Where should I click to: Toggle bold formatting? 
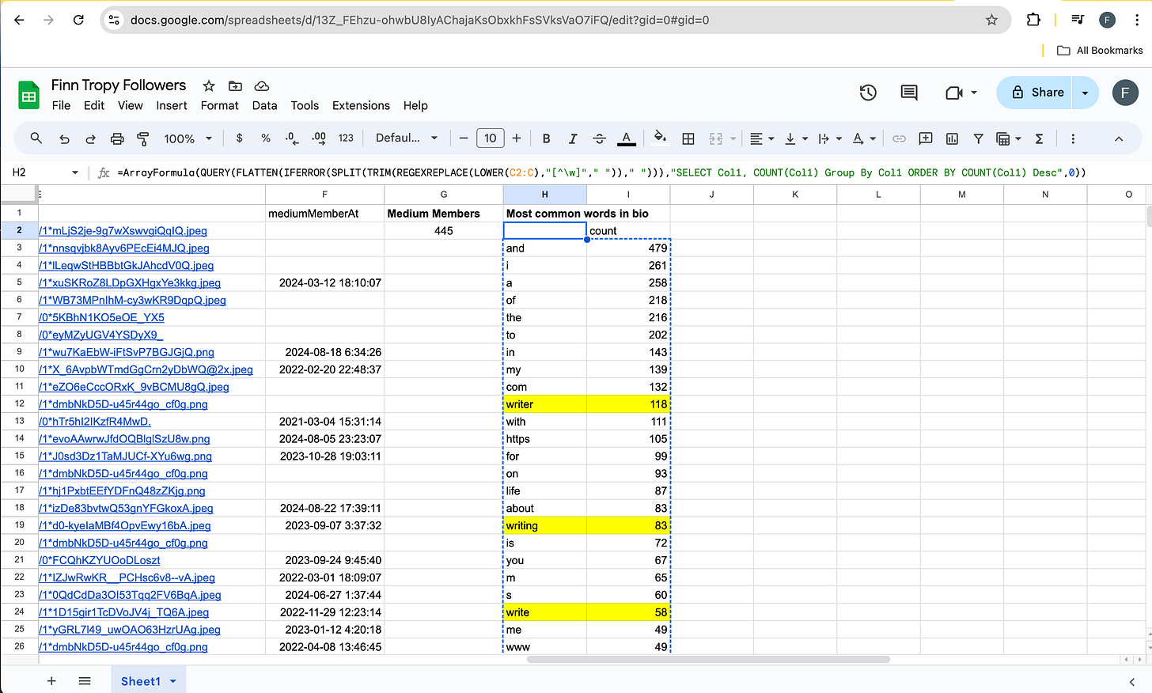coord(546,138)
